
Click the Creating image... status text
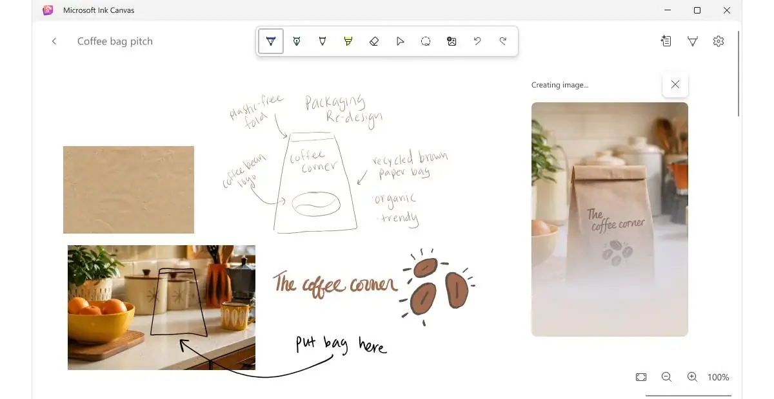(560, 85)
